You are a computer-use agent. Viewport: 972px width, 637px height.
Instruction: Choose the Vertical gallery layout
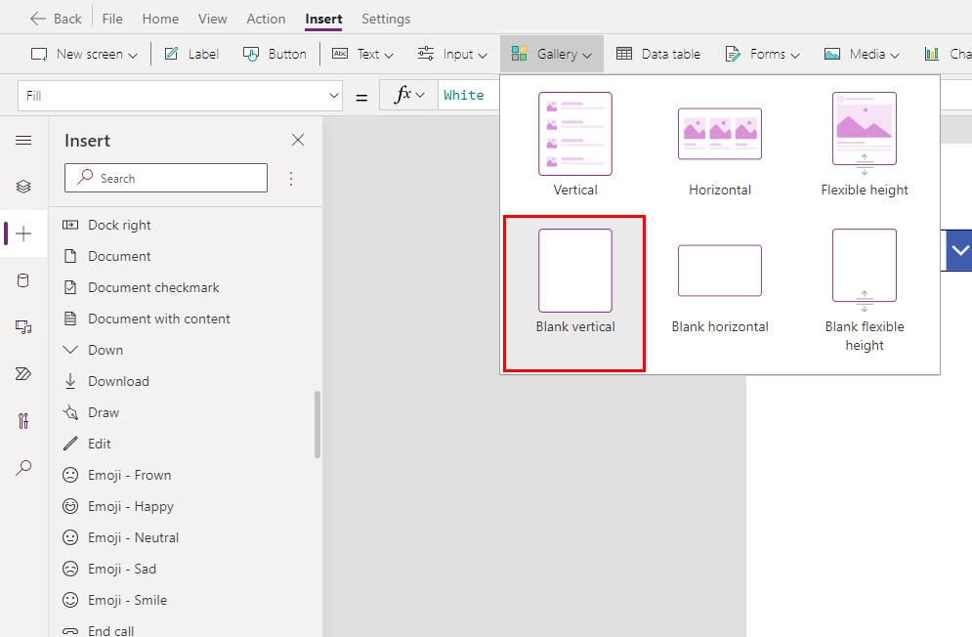coord(574,144)
